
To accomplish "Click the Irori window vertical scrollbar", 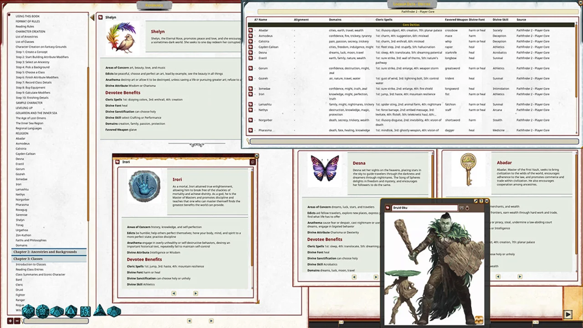I will click(x=252, y=219).
